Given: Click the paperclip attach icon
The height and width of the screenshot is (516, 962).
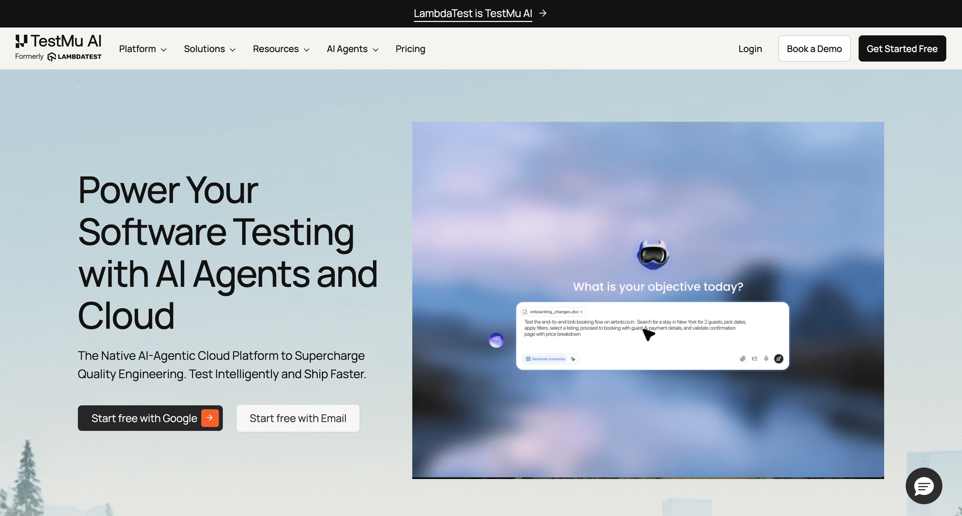Looking at the screenshot, I should (x=742, y=359).
